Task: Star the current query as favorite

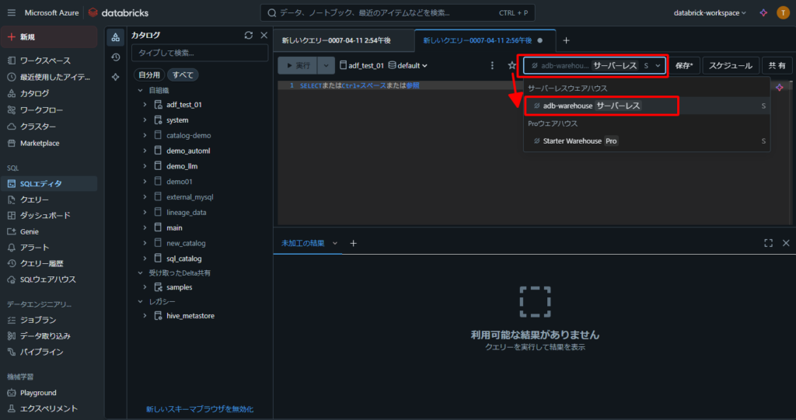Action: coord(511,65)
